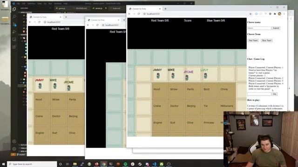Click the localhost address bar in front Chrome window
Screen dimensions: 298x167
coord(195,14)
